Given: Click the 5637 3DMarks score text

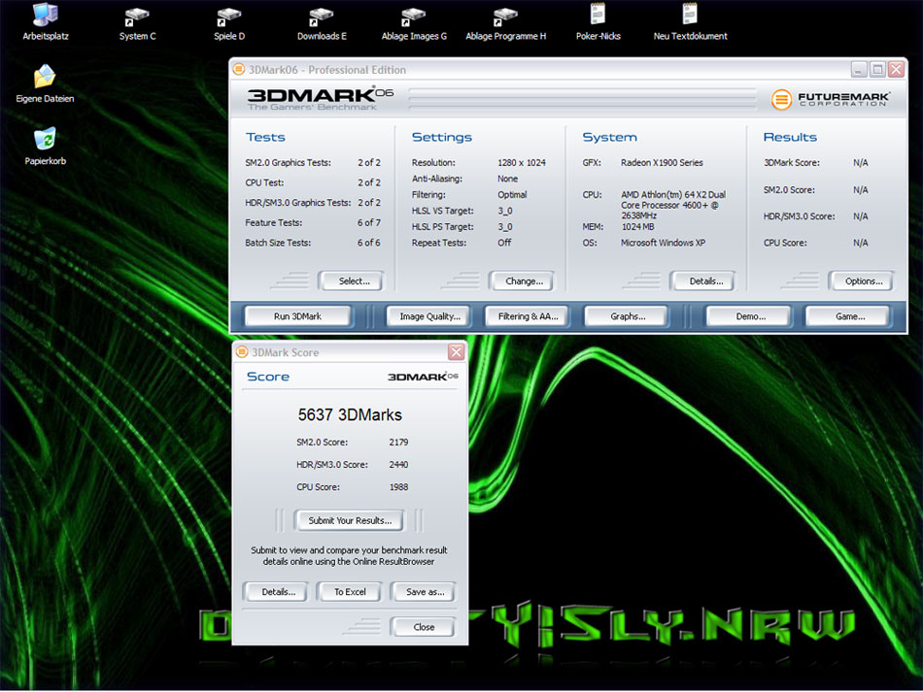Looking at the screenshot, I should pos(350,415).
